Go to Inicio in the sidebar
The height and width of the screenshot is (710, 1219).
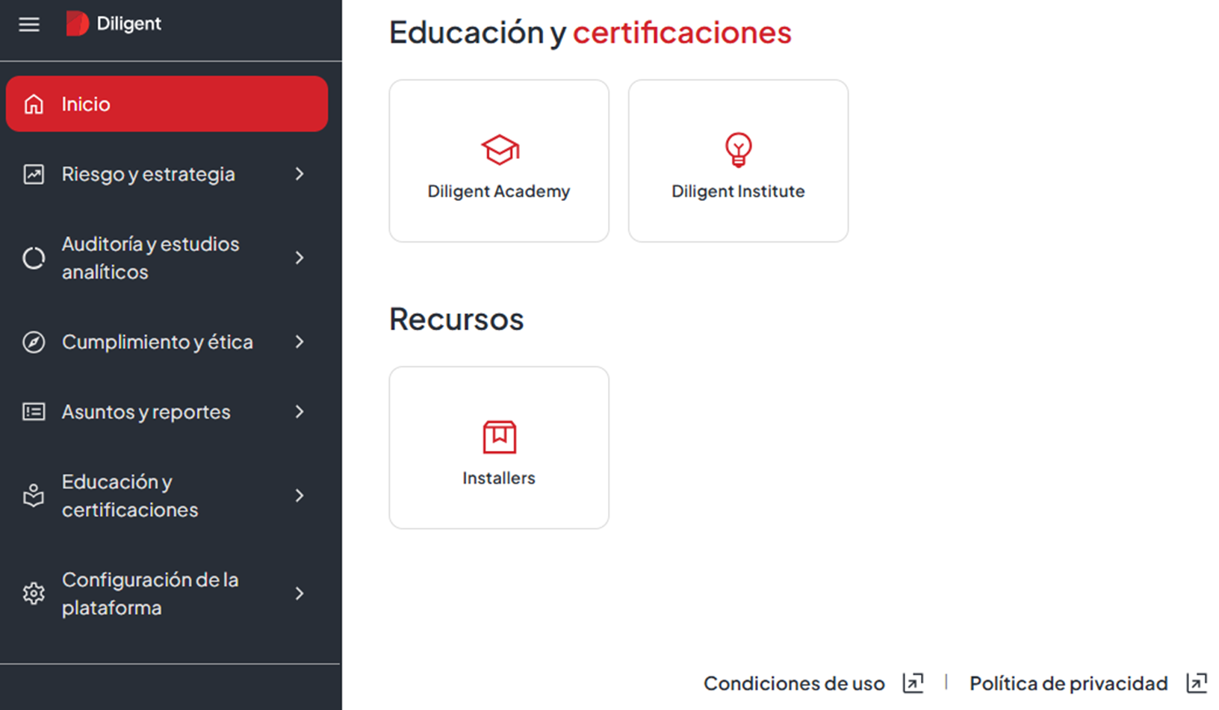167,104
